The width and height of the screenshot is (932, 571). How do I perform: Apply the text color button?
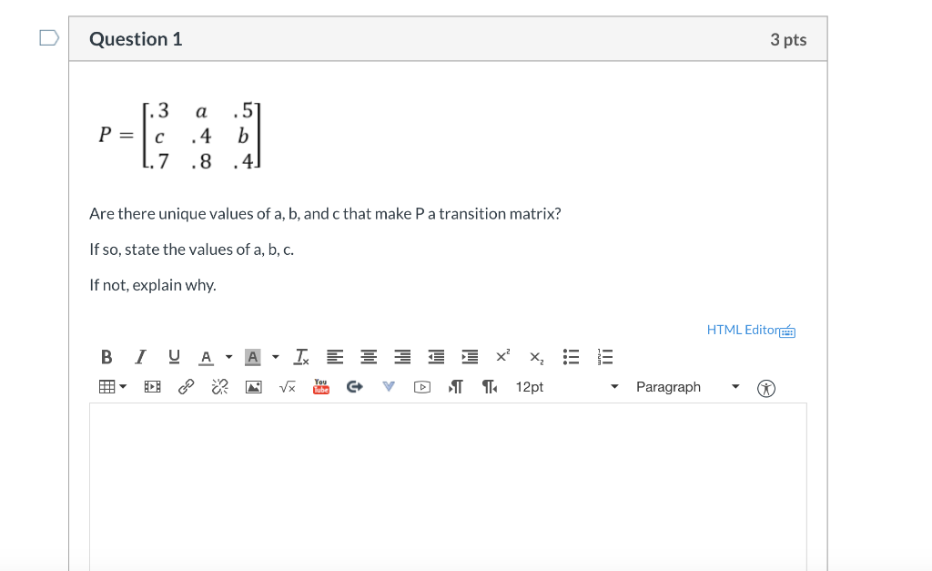click(206, 357)
